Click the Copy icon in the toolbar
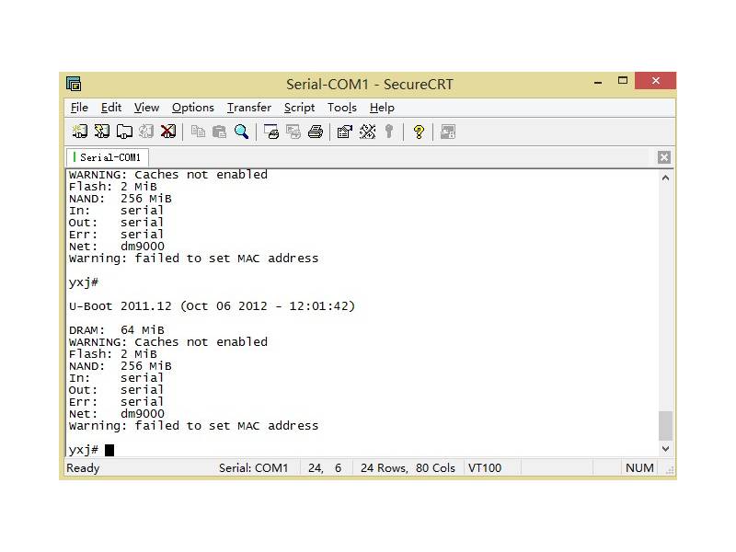 tap(198, 132)
